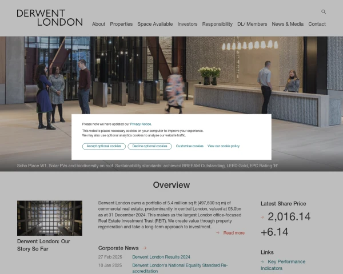Viewport: 343px width, 274px height.
Task: Open the Properties menu
Action: tap(121, 24)
